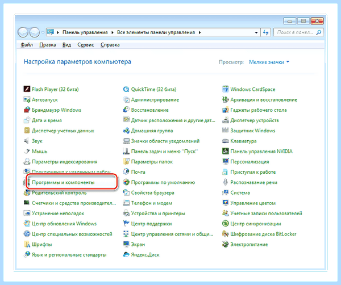Click the Панель управления NVIDIA icon
Viewport: 341px width, 285px height.
click(225, 151)
